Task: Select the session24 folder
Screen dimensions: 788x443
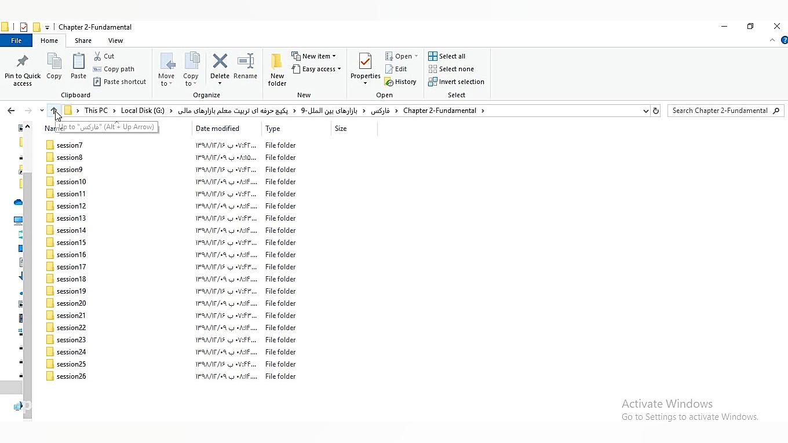Action: coord(71,352)
